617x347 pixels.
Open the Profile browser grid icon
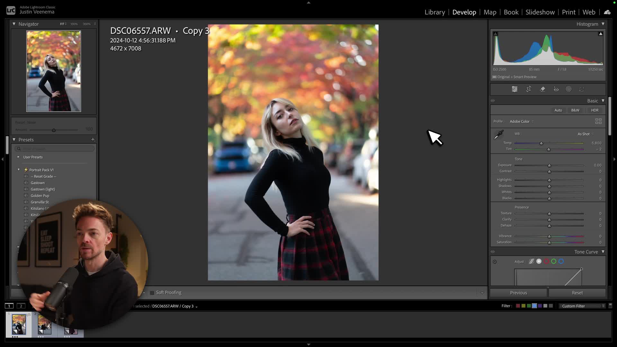pyautogui.click(x=598, y=121)
